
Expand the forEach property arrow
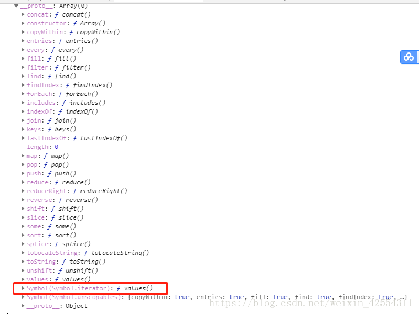(23, 94)
